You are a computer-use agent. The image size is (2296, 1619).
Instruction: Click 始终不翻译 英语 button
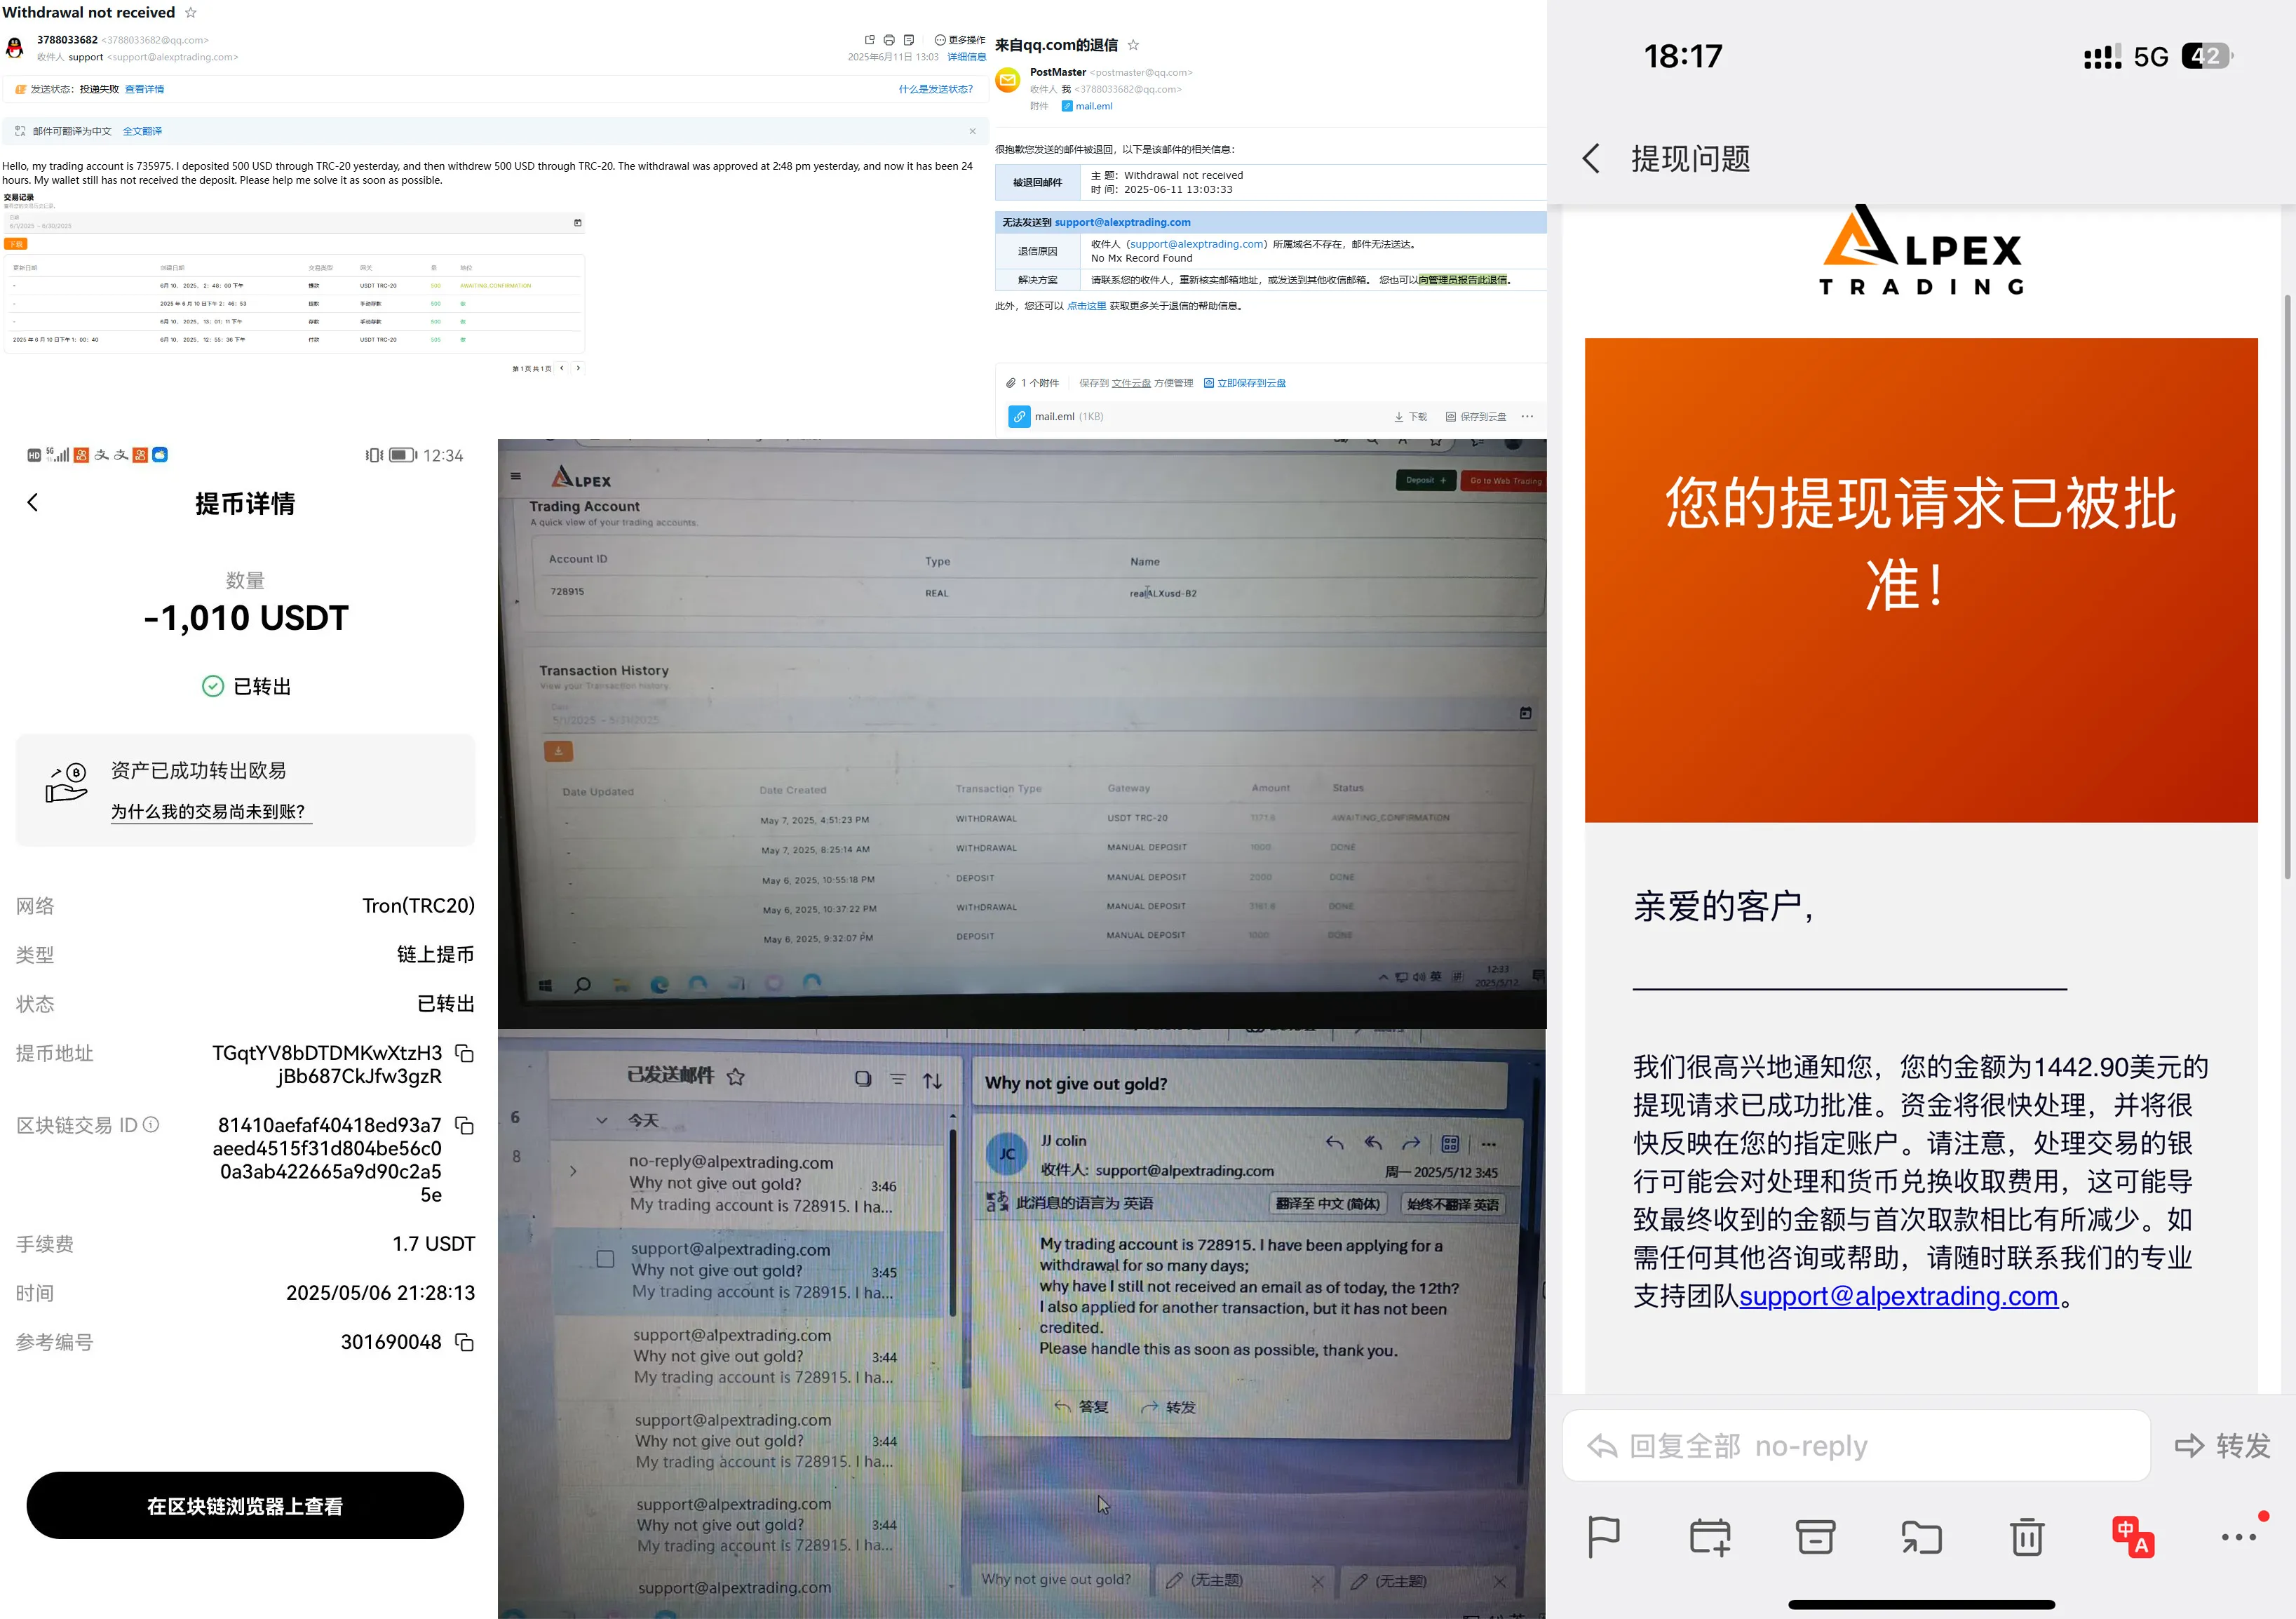(1453, 1205)
